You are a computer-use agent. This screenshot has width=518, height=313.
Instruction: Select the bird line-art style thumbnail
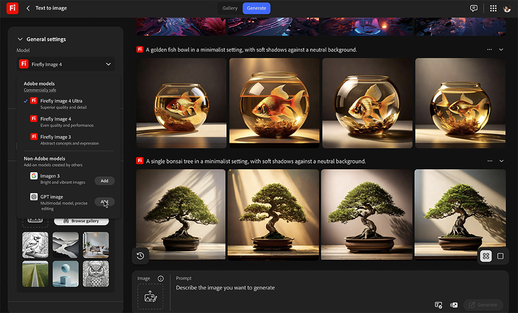(35, 245)
